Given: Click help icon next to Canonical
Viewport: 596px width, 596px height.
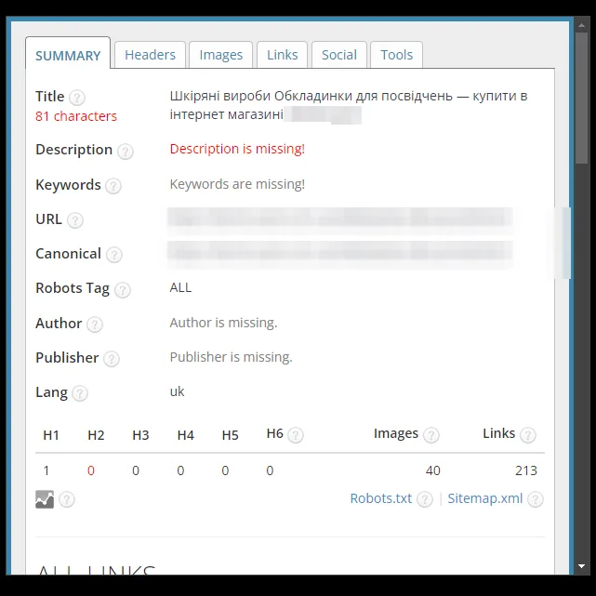Looking at the screenshot, I should pos(114,255).
